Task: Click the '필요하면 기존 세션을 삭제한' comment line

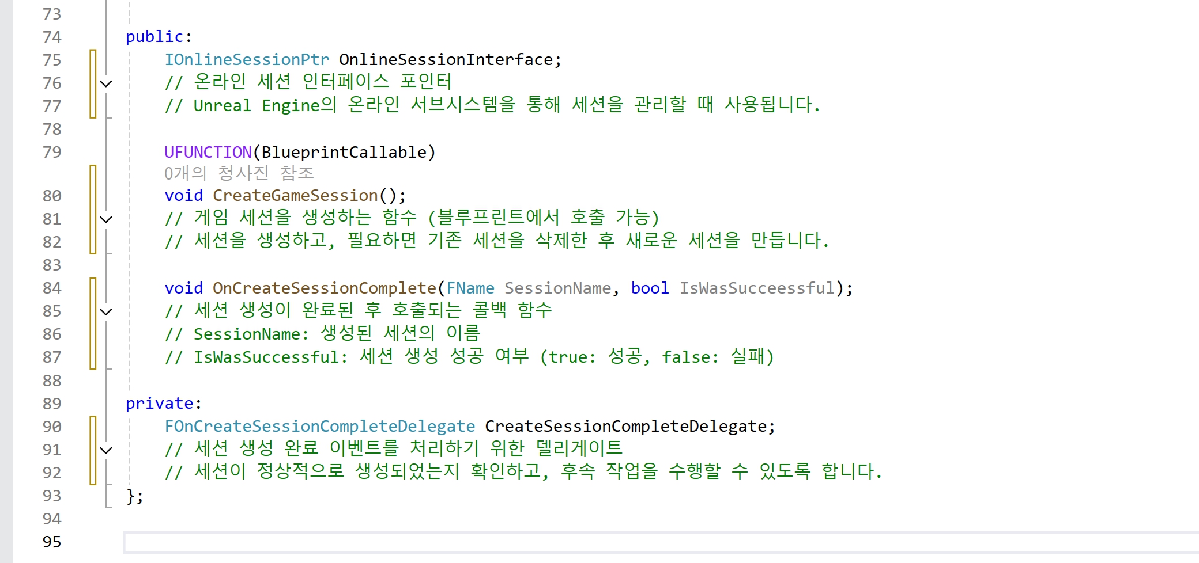Action: tap(497, 241)
